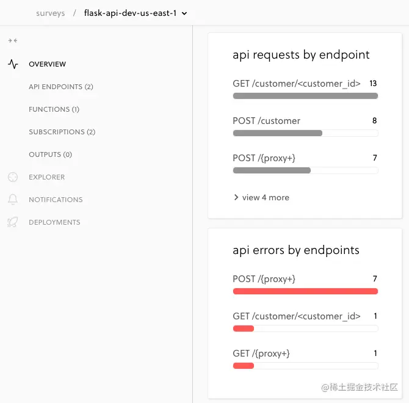The height and width of the screenshot is (403, 409).
Task: Open the DEPLOYMENTS page
Action: click(x=54, y=222)
